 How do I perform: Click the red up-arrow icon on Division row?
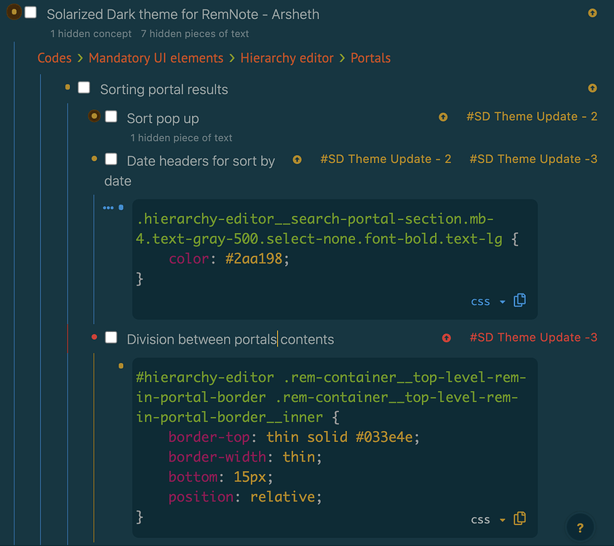click(x=447, y=338)
